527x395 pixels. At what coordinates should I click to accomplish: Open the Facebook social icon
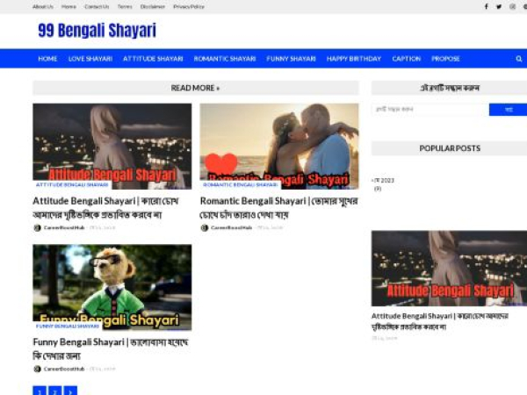tap(486, 6)
